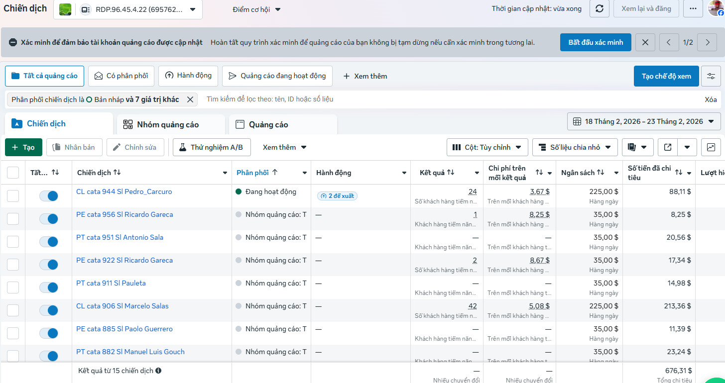
Task: Select the Quảng cáo đang hoạt động view
Action: (277, 76)
